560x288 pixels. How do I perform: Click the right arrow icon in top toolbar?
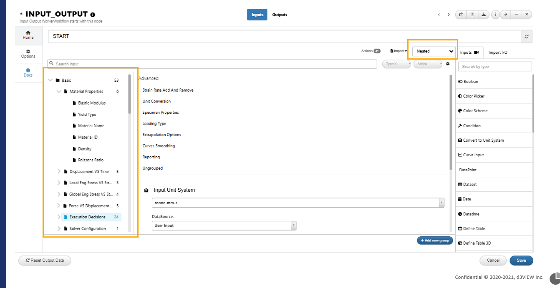(x=505, y=14)
